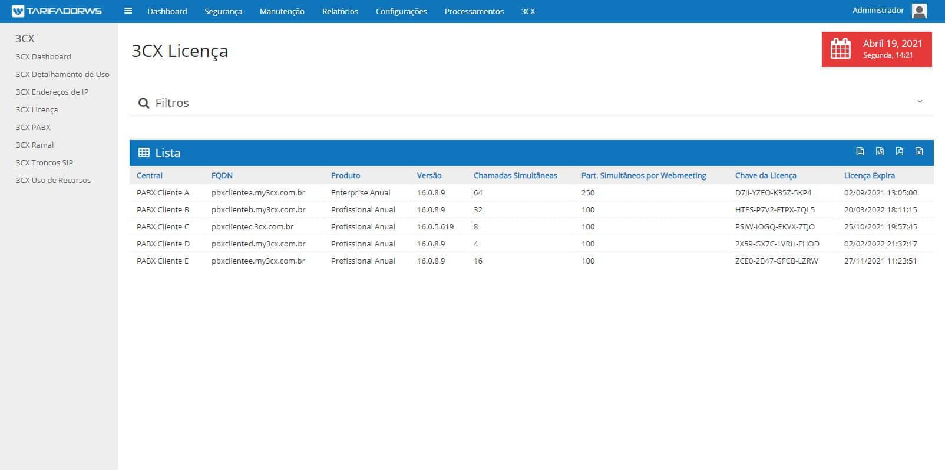Click expiry date 27/11/2021 11:23:51
Image resolution: width=945 pixels, height=470 pixels.
(880, 261)
